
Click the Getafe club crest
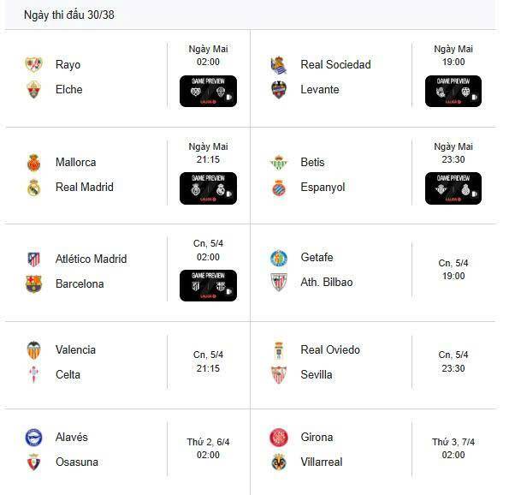click(279, 258)
